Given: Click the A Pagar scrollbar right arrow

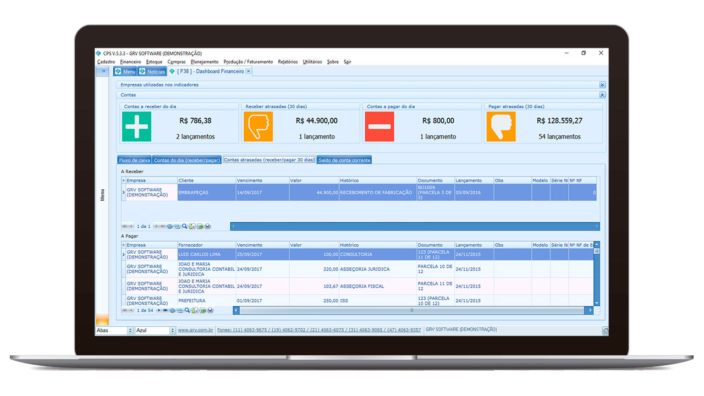Looking at the screenshot, I should pos(590,310).
